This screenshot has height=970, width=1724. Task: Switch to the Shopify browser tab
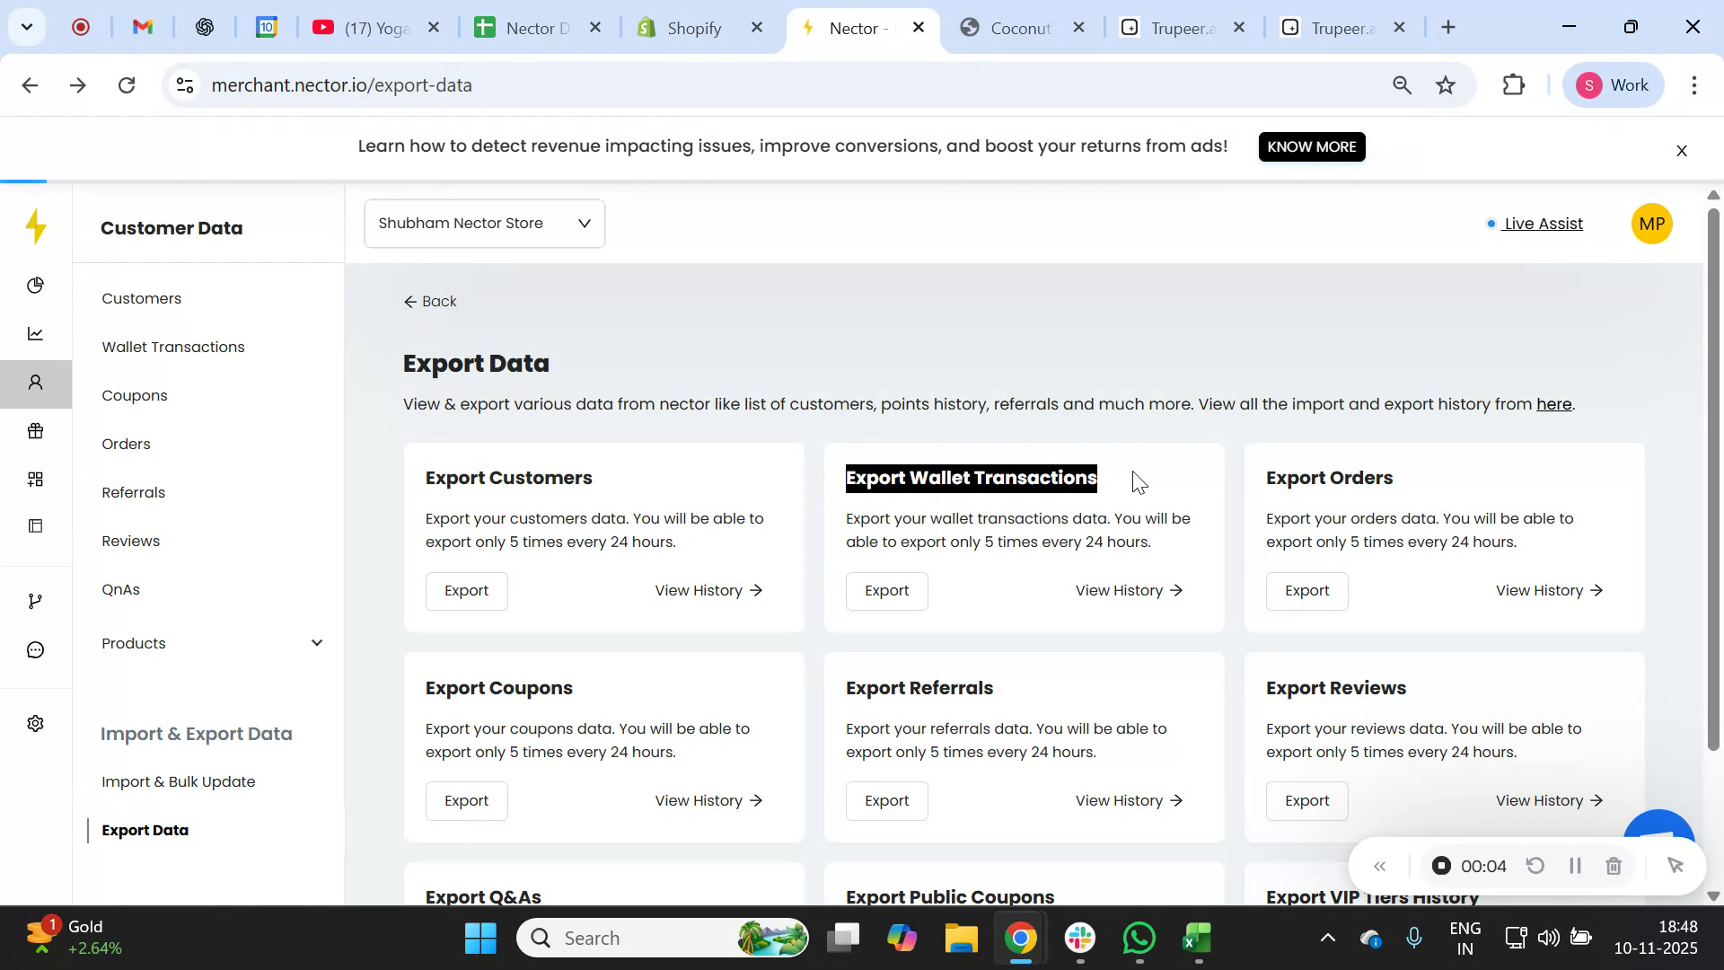[x=692, y=28]
